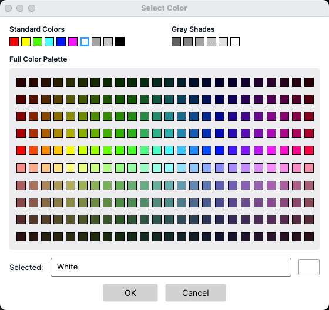Choose the third Gray Shades swatch
The height and width of the screenshot is (310, 329).
[x=200, y=42]
